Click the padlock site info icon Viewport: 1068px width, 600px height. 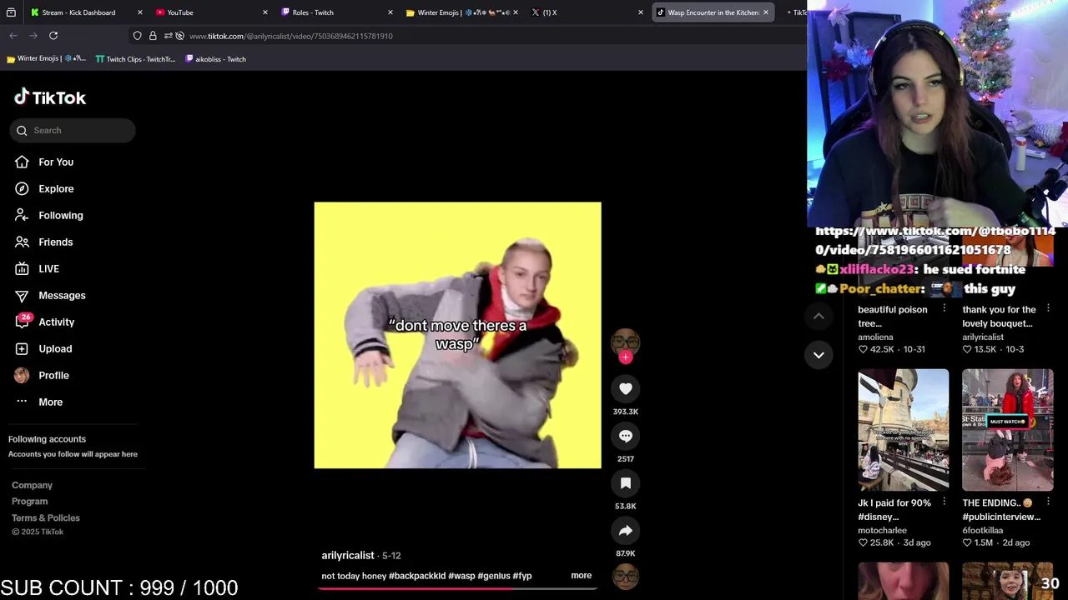pos(153,36)
